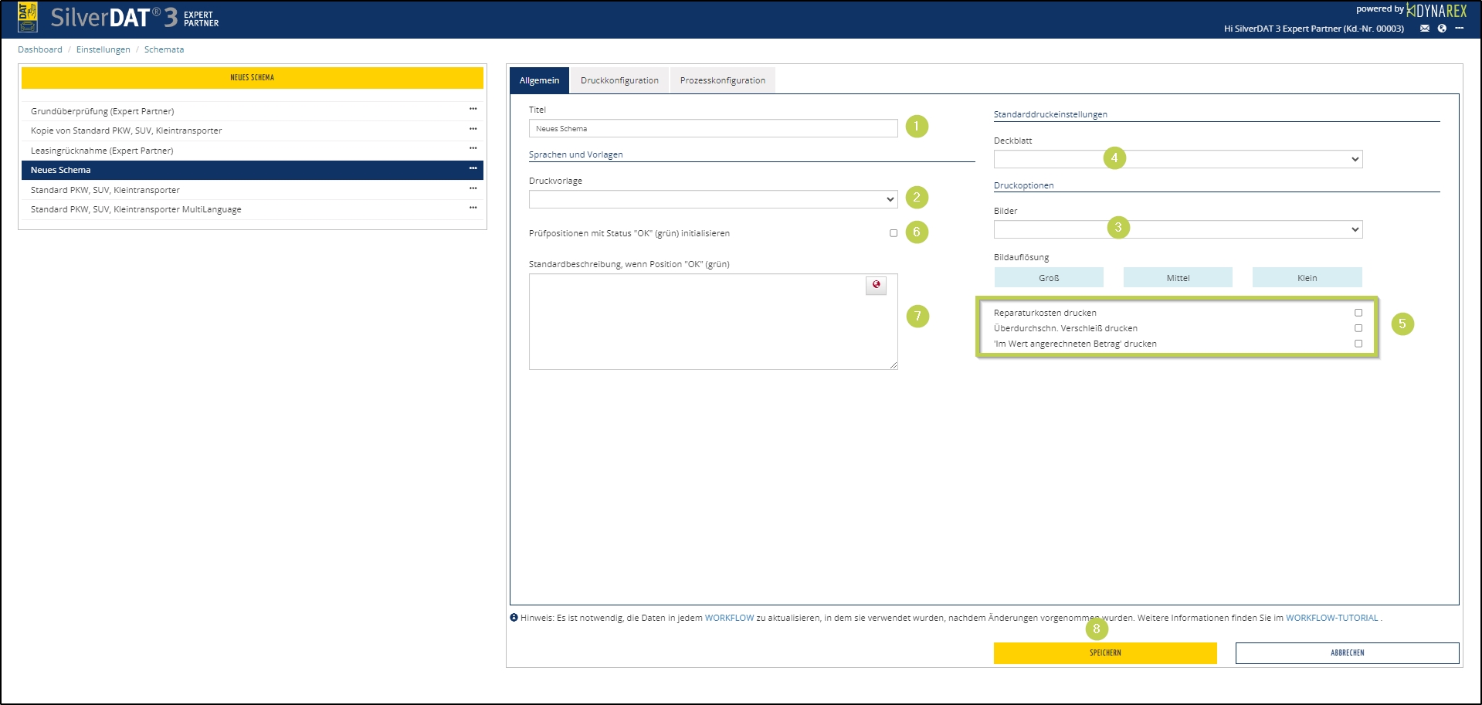1482x705 pixels.
Task: Open options menu for Grundüberprüfung (Expert Partner)
Action: 473,110
